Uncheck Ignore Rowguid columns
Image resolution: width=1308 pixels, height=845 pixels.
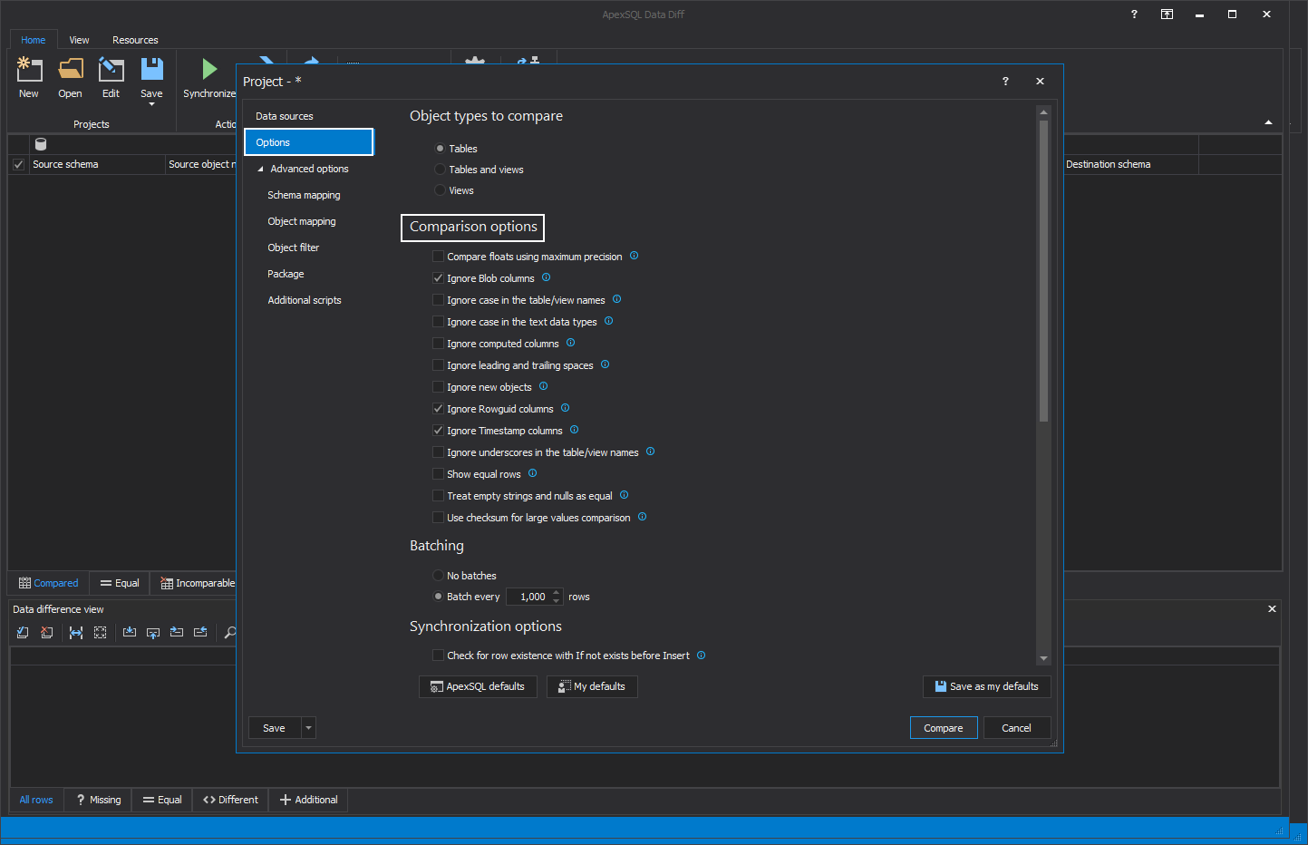pyautogui.click(x=439, y=409)
